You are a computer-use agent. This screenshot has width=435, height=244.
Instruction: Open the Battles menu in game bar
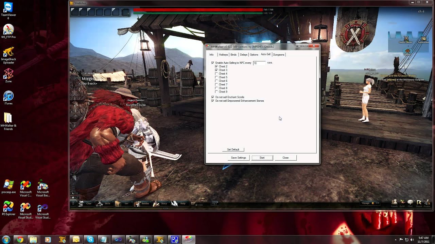point(142,203)
